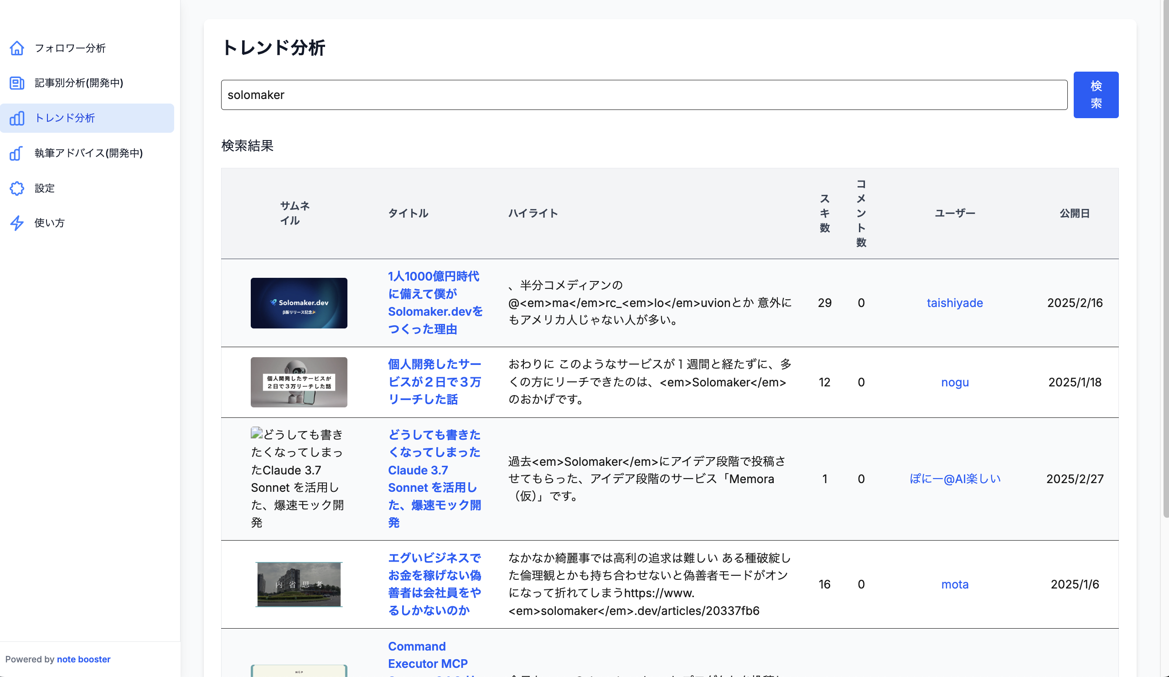This screenshot has height=677, width=1169.
Task: Click the Solomaker.dev article thumbnail
Action: tap(299, 302)
